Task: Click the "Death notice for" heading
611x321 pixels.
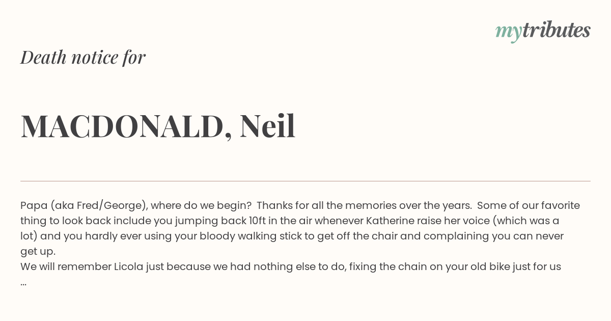Action: pos(83,57)
